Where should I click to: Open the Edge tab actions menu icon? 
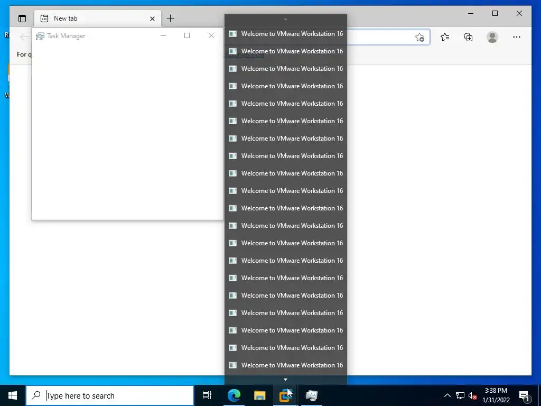pos(22,19)
